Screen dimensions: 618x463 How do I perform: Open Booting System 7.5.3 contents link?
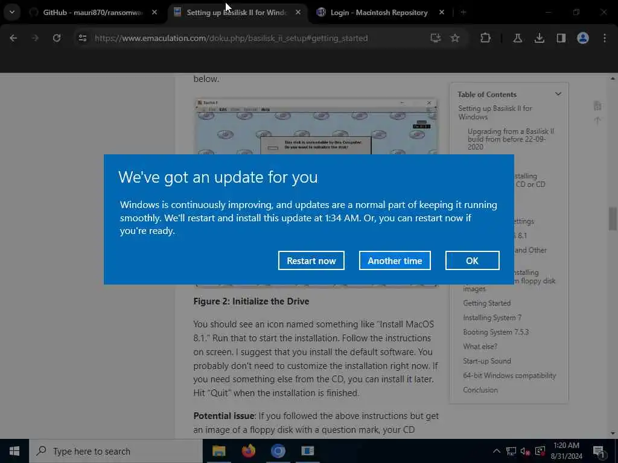click(x=496, y=332)
